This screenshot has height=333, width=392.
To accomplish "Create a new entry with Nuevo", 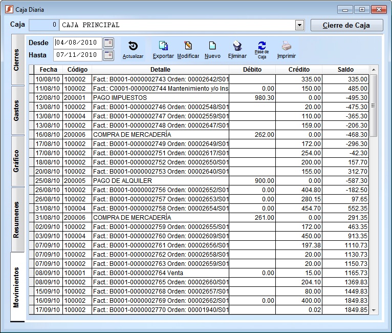I will [x=212, y=47].
